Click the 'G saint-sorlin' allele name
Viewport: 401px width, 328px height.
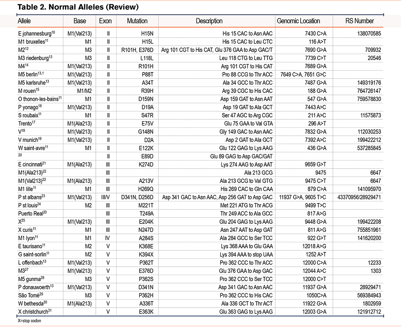[32, 254]
